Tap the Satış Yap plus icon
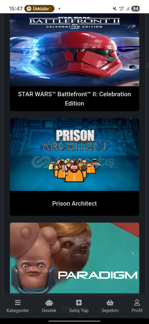 tap(79, 303)
